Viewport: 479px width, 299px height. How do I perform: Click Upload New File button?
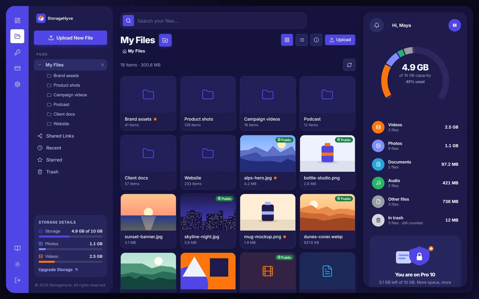click(70, 38)
